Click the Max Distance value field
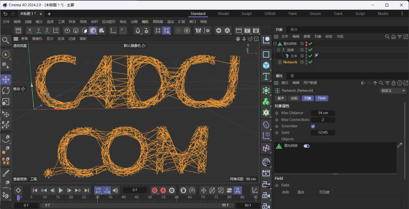409x209 pixels. pos(323,113)
